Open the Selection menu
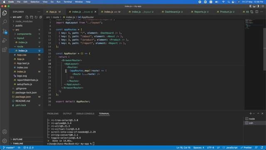 pos(35,2)
